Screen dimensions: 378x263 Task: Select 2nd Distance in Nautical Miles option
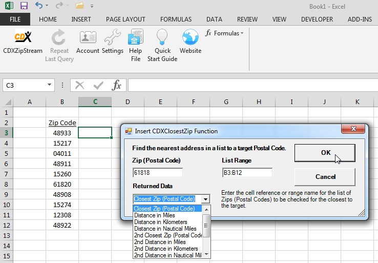click(x=168, y=255)
